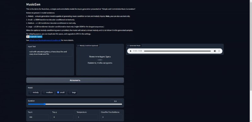The height and width of the screenshot is (122, 252).
Task: Click the Нажмите, чтобы загрузить upload text
Action: pyautogui.click(x=100, y=63)
